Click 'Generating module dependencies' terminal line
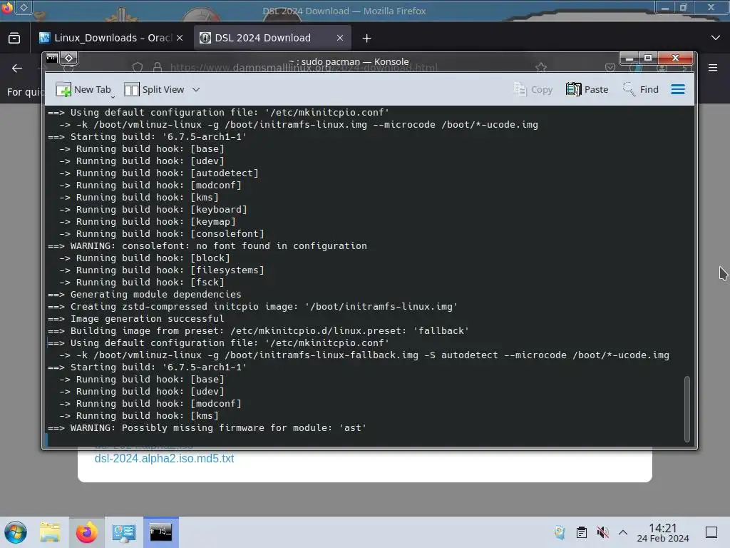Viewport: 730px width, 548px height. (144, 295)
